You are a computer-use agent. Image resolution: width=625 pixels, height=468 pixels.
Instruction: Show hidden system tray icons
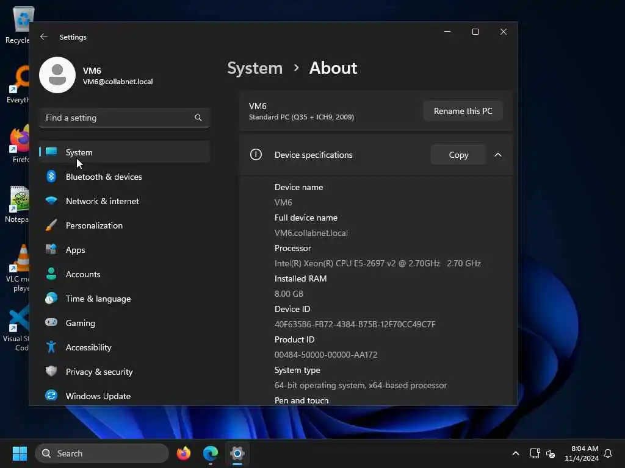coord(515,453)
